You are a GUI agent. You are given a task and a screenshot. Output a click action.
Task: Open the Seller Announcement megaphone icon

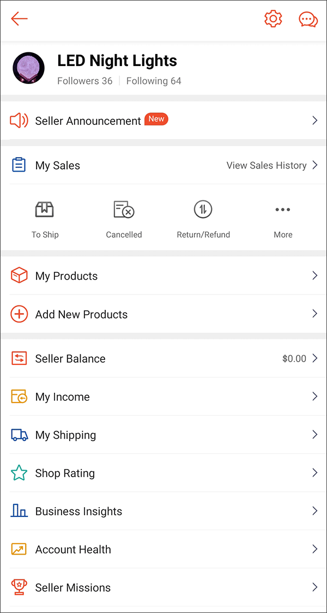coord(20,121)
